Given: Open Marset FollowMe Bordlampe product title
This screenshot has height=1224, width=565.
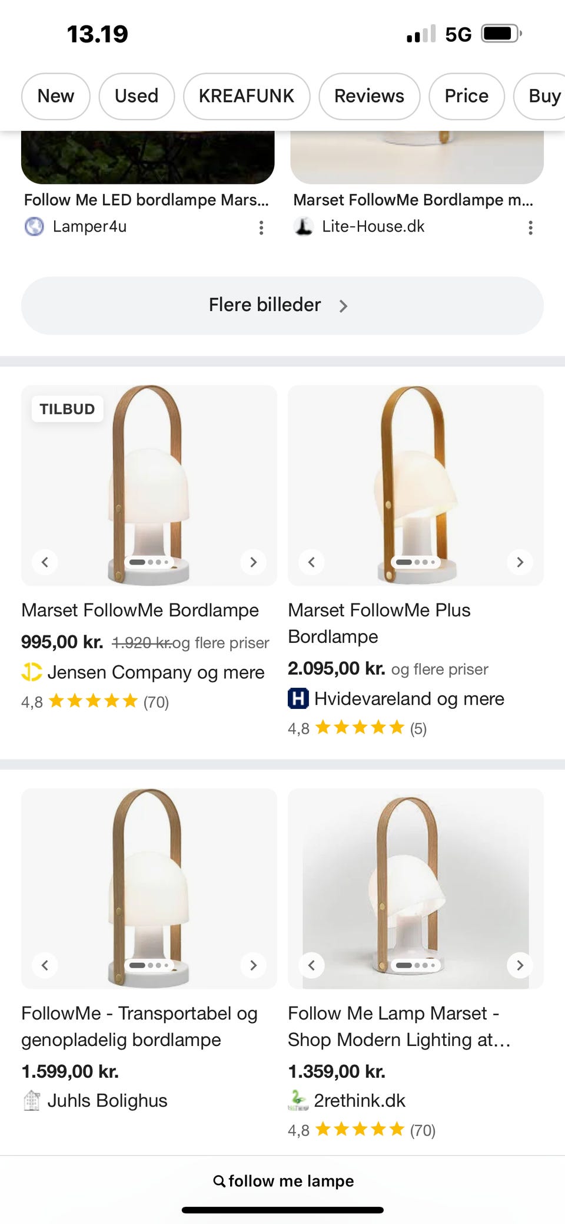Looking at the screenshot, I should [140, 610].
